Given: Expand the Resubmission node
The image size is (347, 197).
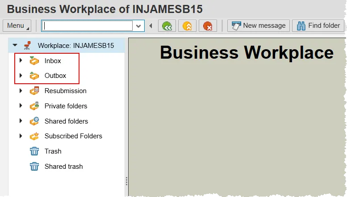Looking at the screenshot, I should (x=21, y=90).
